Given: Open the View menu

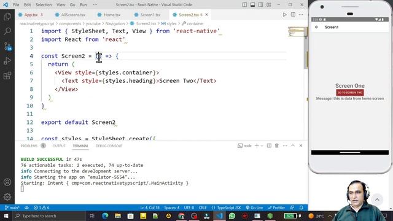Looking at the screenshot, I should click(x=61, y=5).
